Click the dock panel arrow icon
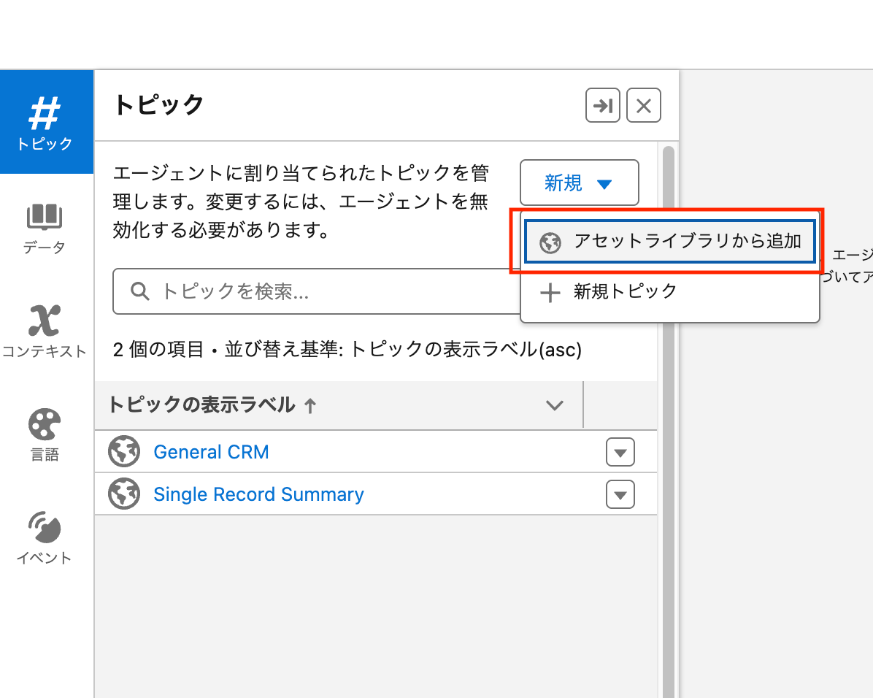The height and width of the screenshot is (698, 873). [602, 105]
